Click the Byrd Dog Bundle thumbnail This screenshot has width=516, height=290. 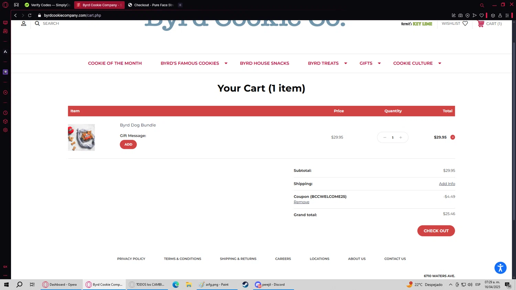(81, 137)
